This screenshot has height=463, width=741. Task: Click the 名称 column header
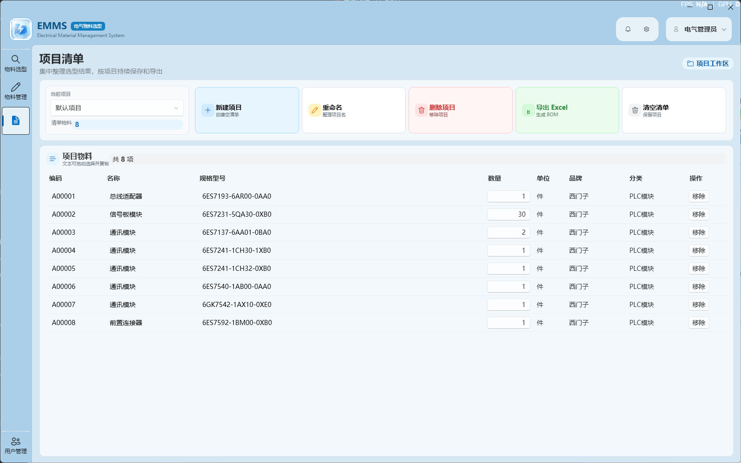click(113, 178)
